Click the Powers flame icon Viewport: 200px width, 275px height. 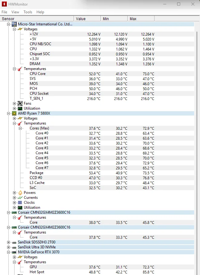(20, 193)
